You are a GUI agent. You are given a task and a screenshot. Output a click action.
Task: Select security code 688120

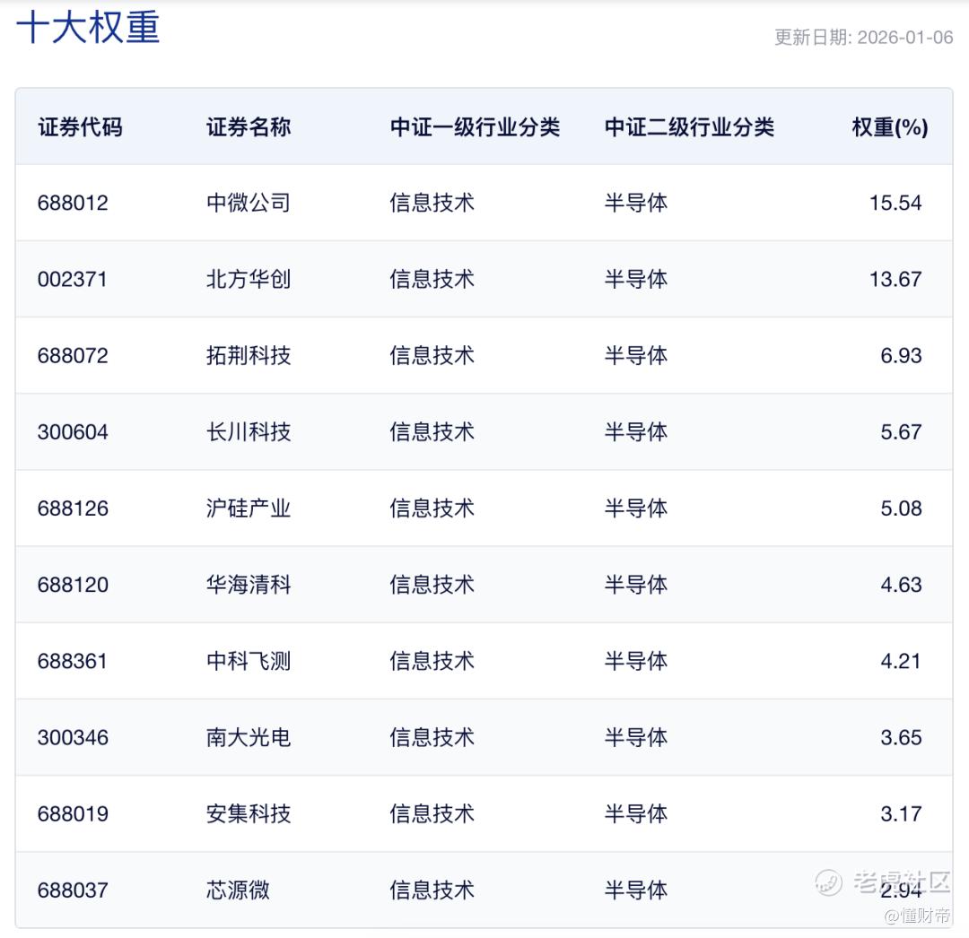coord(73,585)
